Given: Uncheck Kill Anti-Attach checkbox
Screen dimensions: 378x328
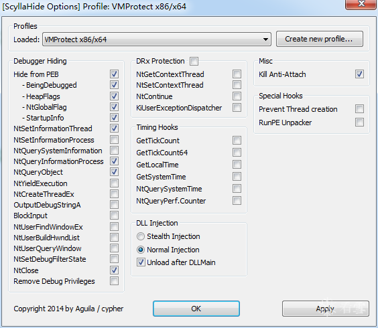Looking at the screenshot, I should pyautogui.click(x=360, y=74).
